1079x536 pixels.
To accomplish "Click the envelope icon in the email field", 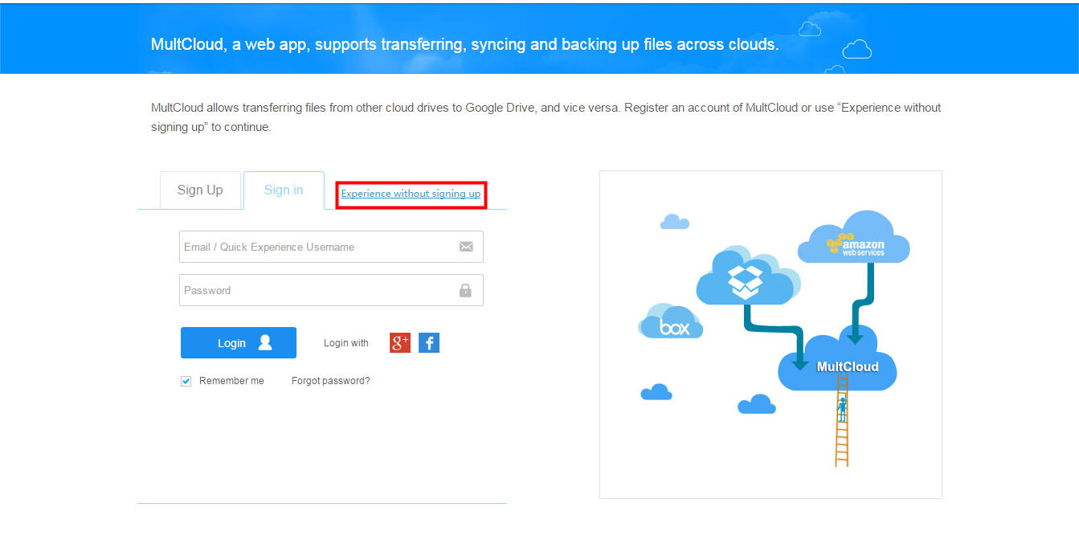I will coord(466,247).
